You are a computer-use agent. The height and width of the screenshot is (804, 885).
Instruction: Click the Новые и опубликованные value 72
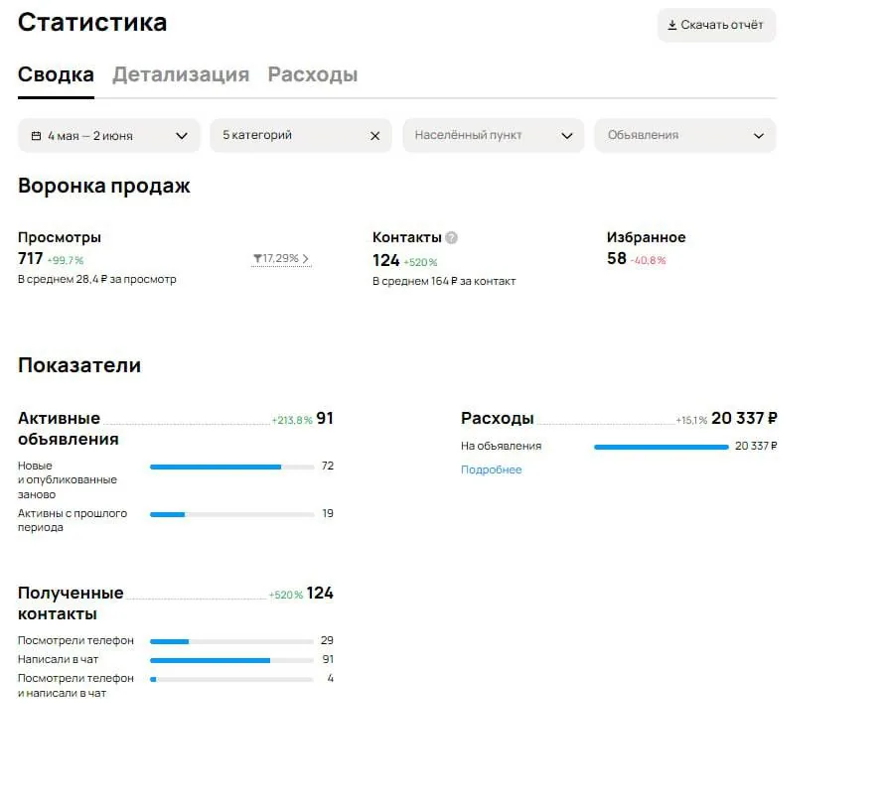pyautogui.click(x=328, y=466)
